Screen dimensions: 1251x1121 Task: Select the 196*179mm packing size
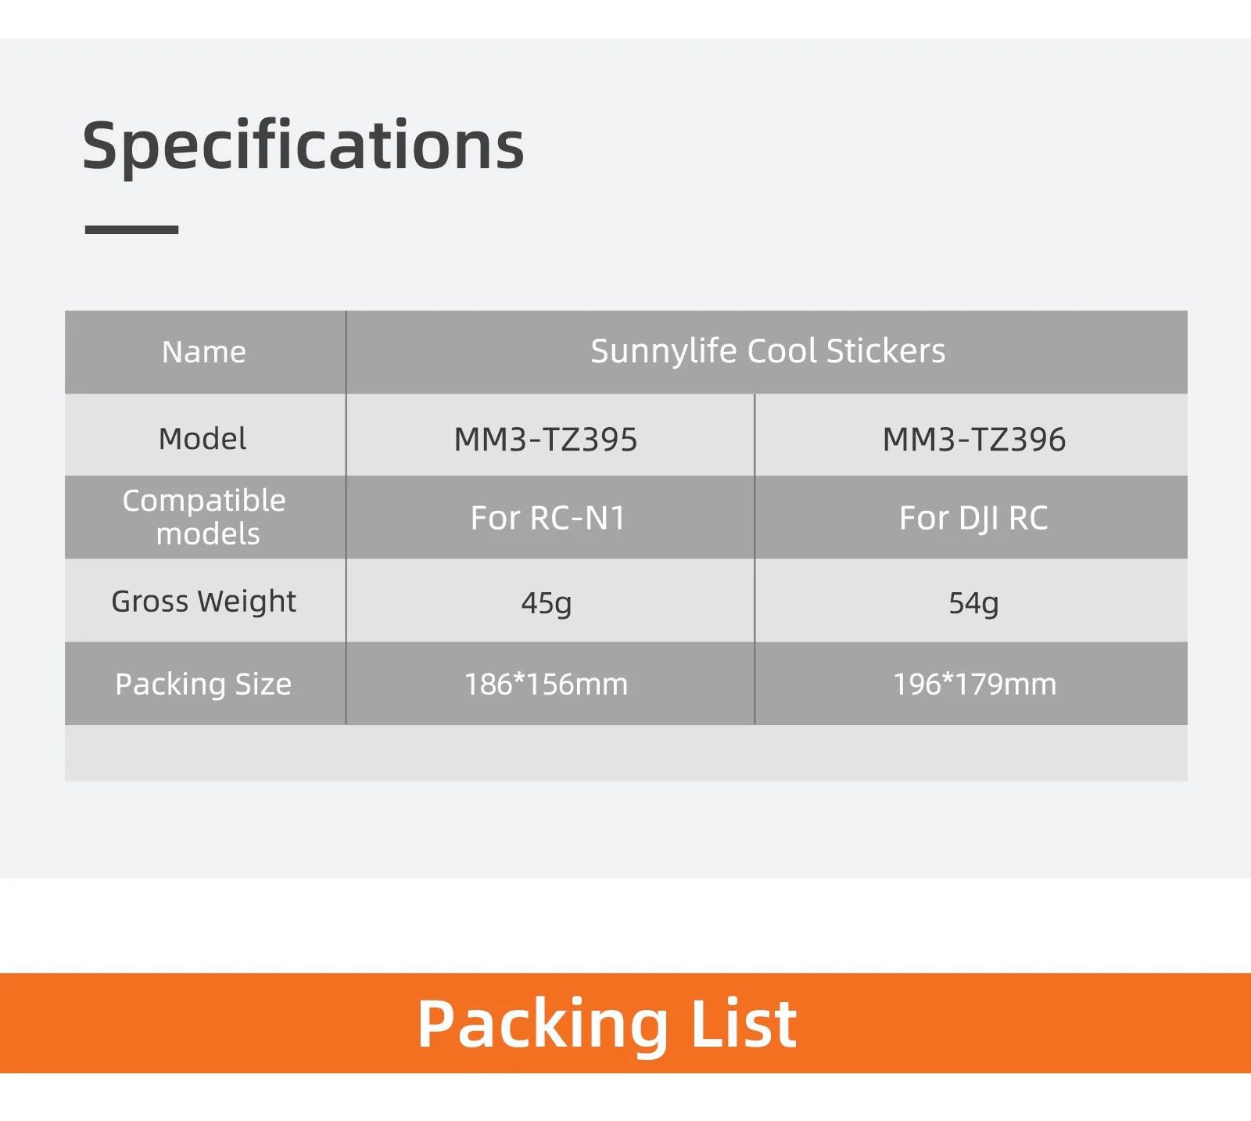pyautogui.click(x=974, y=684)
